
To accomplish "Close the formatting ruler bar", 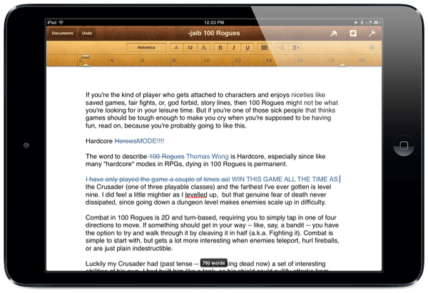I will [372, 48].
